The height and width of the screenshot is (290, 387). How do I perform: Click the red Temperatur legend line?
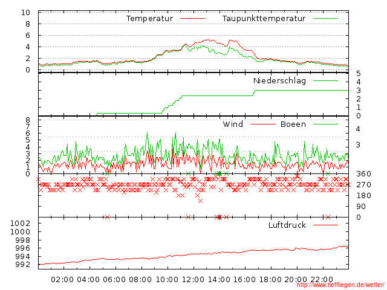click(192, 19)
